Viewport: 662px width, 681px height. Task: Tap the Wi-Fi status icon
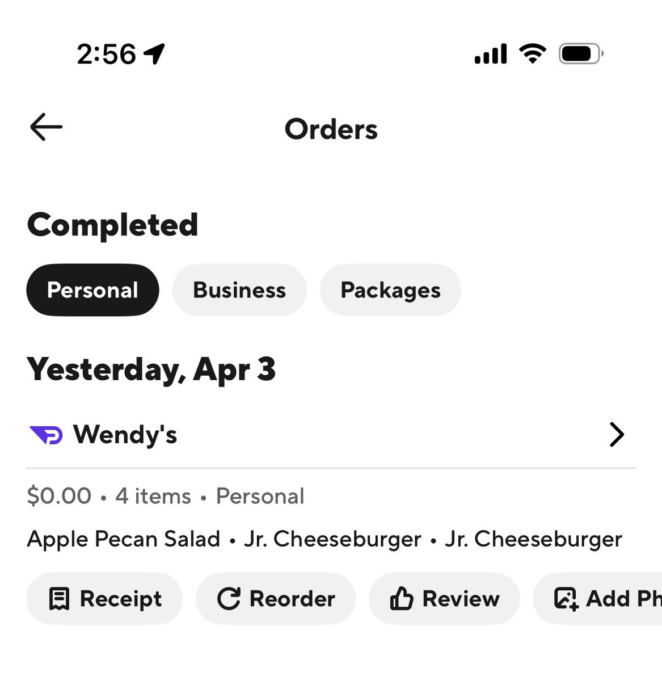[532, 54]
